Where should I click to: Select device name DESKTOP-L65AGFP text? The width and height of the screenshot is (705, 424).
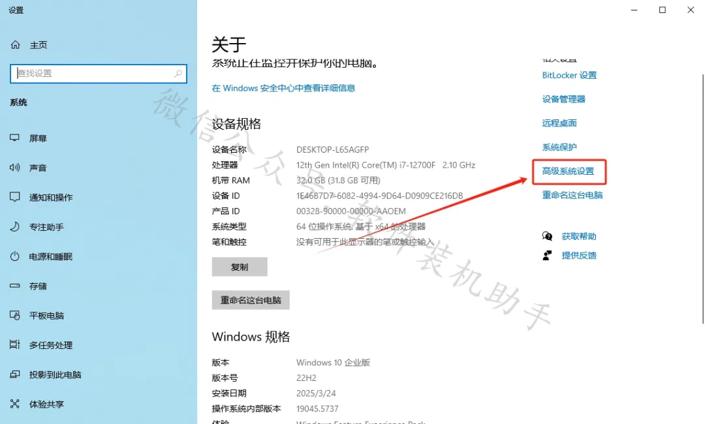pos(333,149)
